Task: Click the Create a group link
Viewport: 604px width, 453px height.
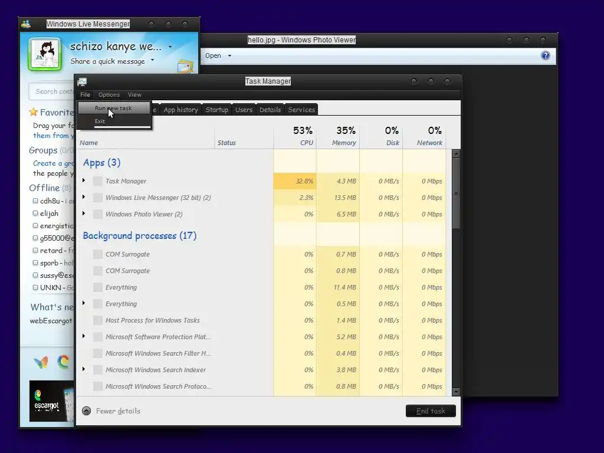Action: pyautogui.click(x=53, y=163)
